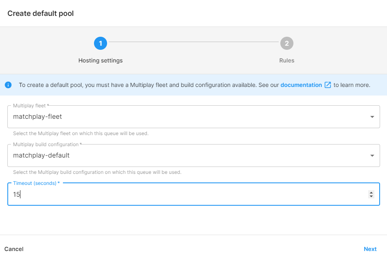This screenshot has width=387, height=260.
Task: Click Next to continue to Rules
Action: pos(370,249)
